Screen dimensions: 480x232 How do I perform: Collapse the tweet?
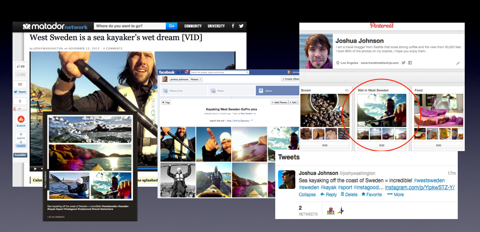coord(307,195)
